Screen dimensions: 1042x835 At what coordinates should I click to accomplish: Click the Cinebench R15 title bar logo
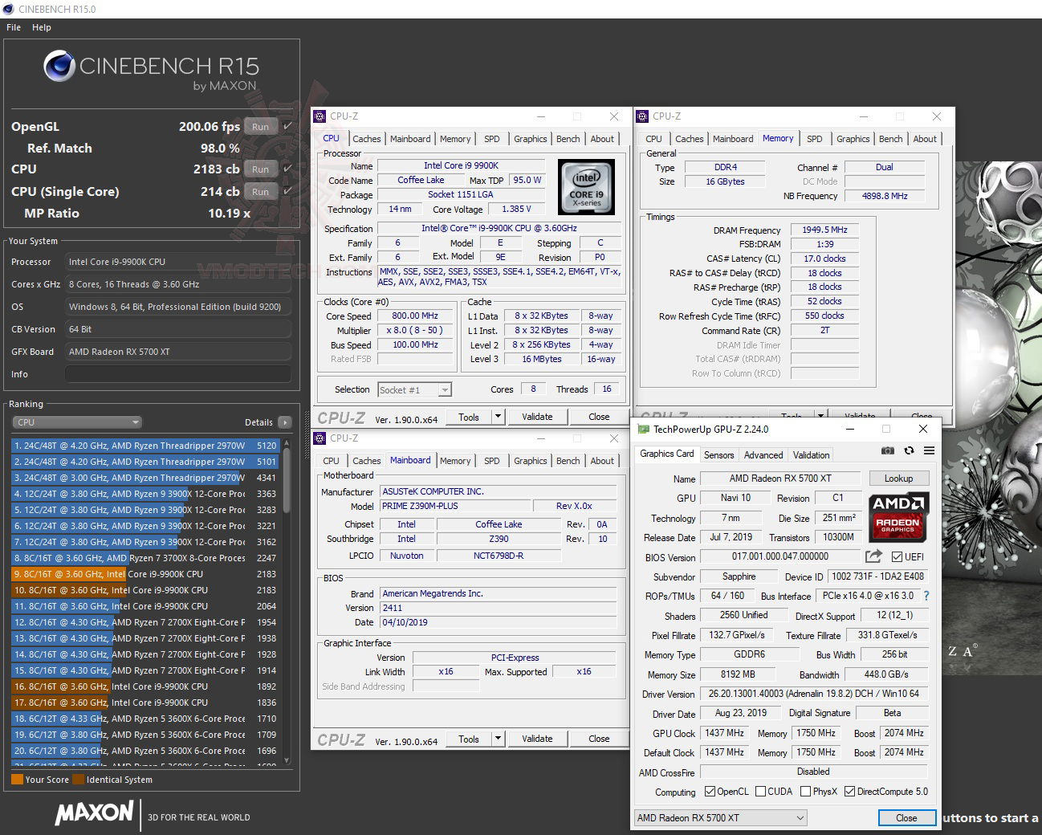click(x=8, y=9)
